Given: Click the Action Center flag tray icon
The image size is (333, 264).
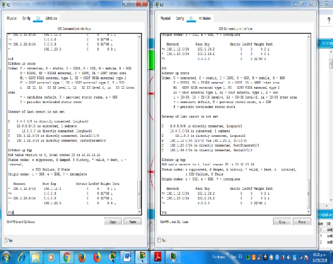Looking at the screenshot, I should pos(306,257).
